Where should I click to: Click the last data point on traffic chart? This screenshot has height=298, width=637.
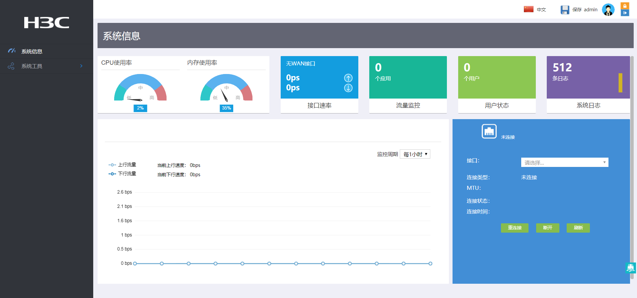[x=430, y=263]
